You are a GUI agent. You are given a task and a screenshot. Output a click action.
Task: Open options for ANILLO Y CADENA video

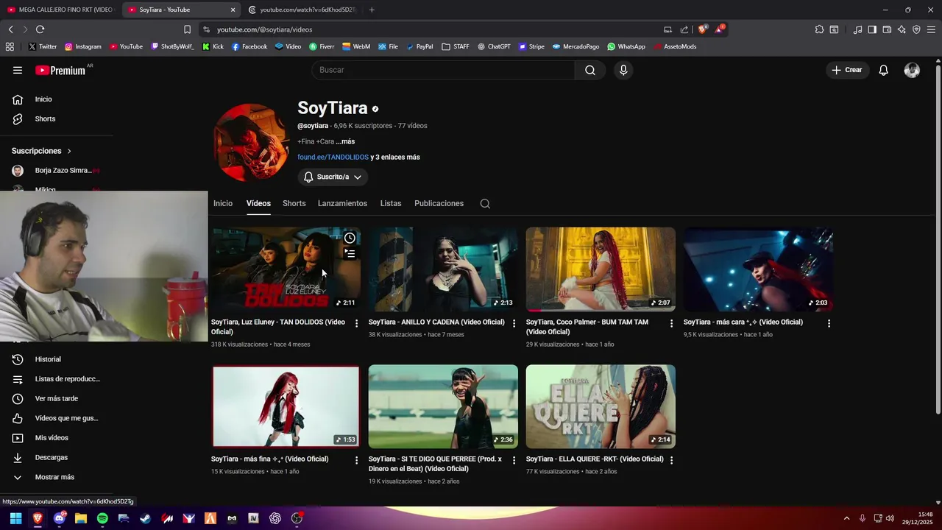pyautogui.click(x=514, y=323)
